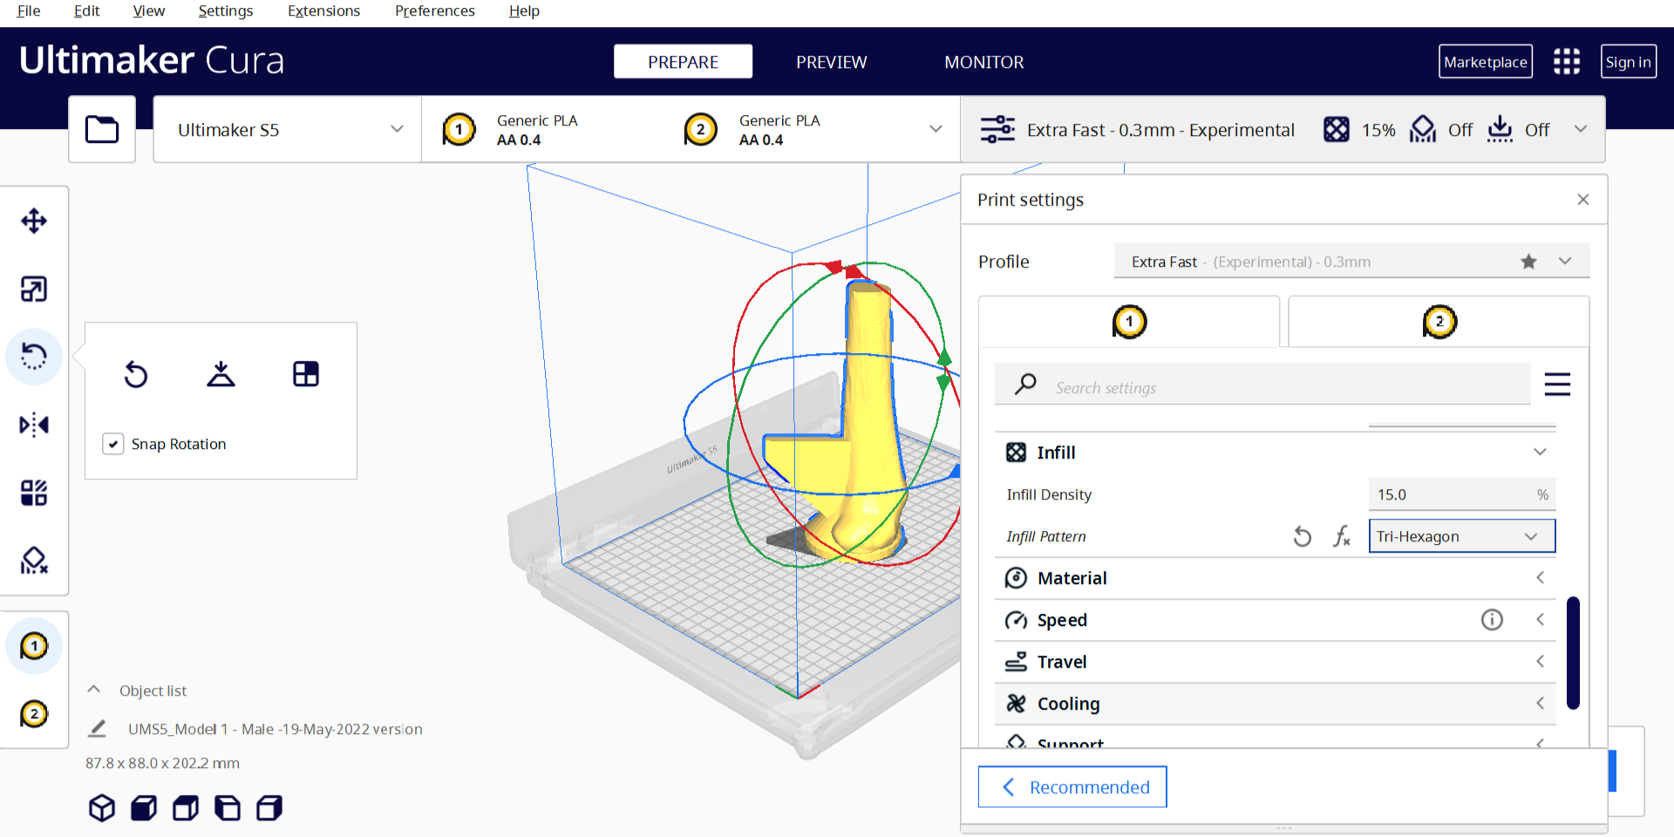Open the Marketplace
The width and height of the screenshot is (1674, 837).
1485,62
